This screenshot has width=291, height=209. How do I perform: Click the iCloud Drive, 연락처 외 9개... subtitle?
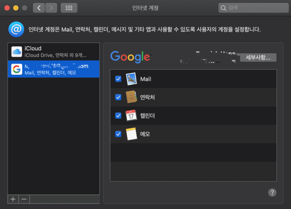[55, 55]
